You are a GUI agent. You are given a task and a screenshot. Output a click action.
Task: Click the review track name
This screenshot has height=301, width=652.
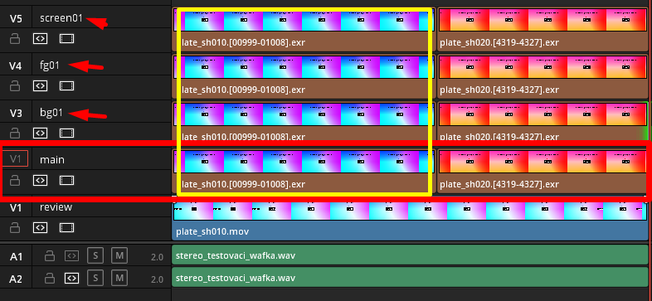tap(56, 206)
